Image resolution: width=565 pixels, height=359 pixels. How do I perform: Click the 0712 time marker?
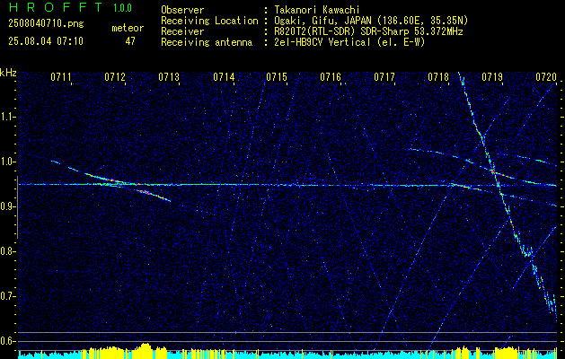click(x=115, y=76)
